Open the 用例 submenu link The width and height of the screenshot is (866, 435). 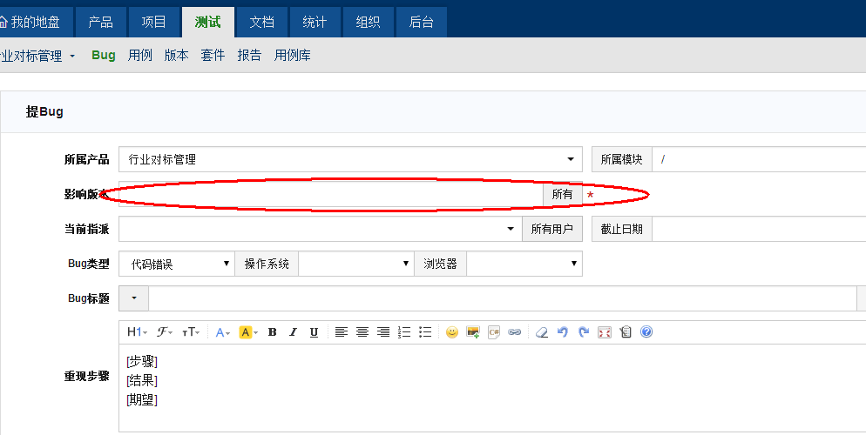139,55
